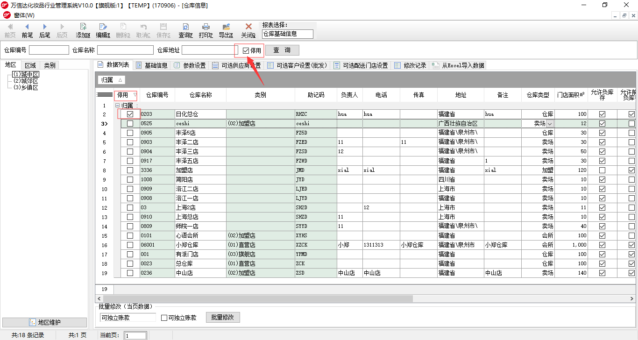Click the 四川省 address cell
Screen dimensions: 638x340
(461, 179)
